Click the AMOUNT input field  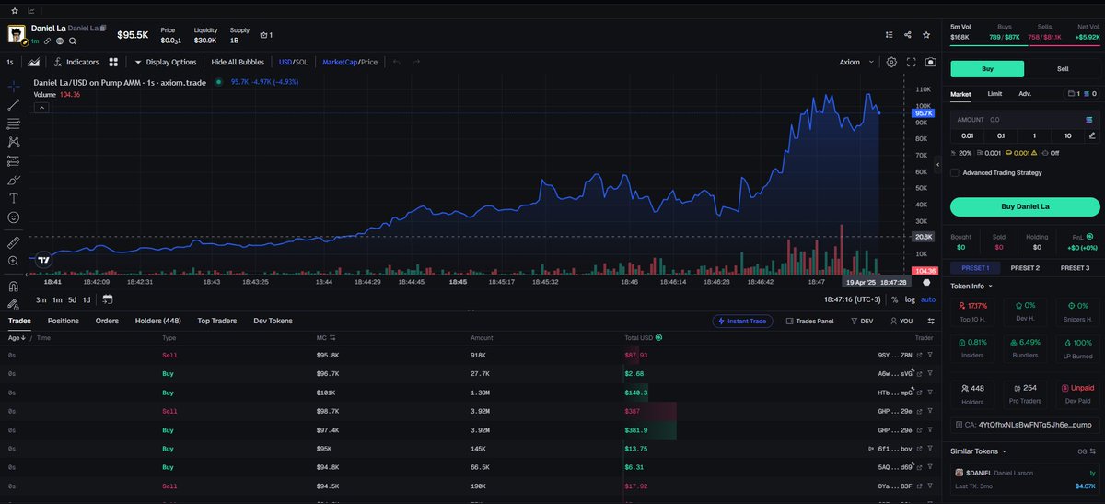[x=1025, y=120]
